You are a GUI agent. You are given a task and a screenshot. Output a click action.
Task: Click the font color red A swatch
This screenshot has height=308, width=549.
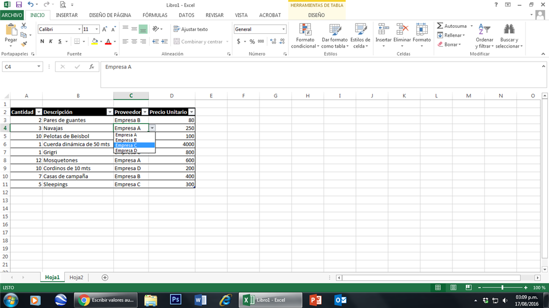click(108, 41)
